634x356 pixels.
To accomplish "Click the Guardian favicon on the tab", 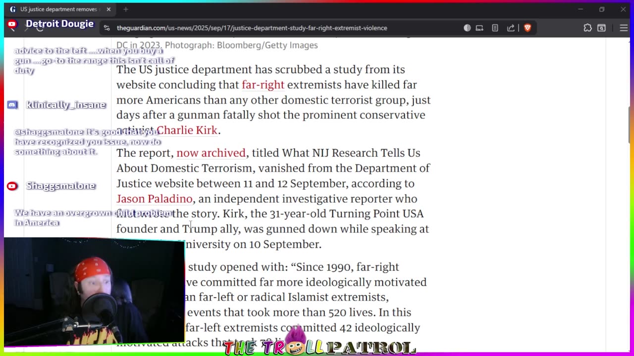I will (13, 9).
